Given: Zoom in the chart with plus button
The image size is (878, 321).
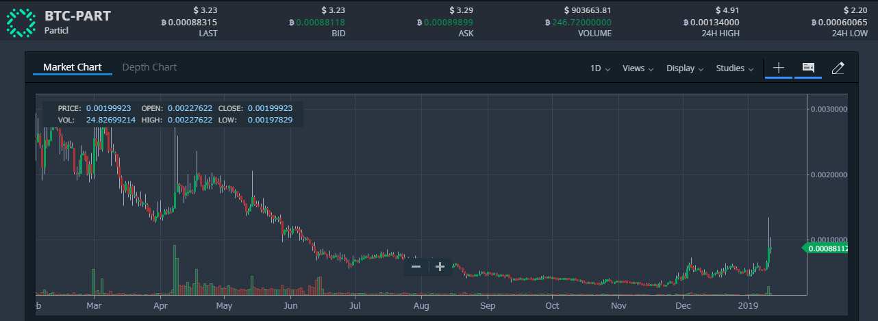Looking at the screenshot, I should coord(440,266).
